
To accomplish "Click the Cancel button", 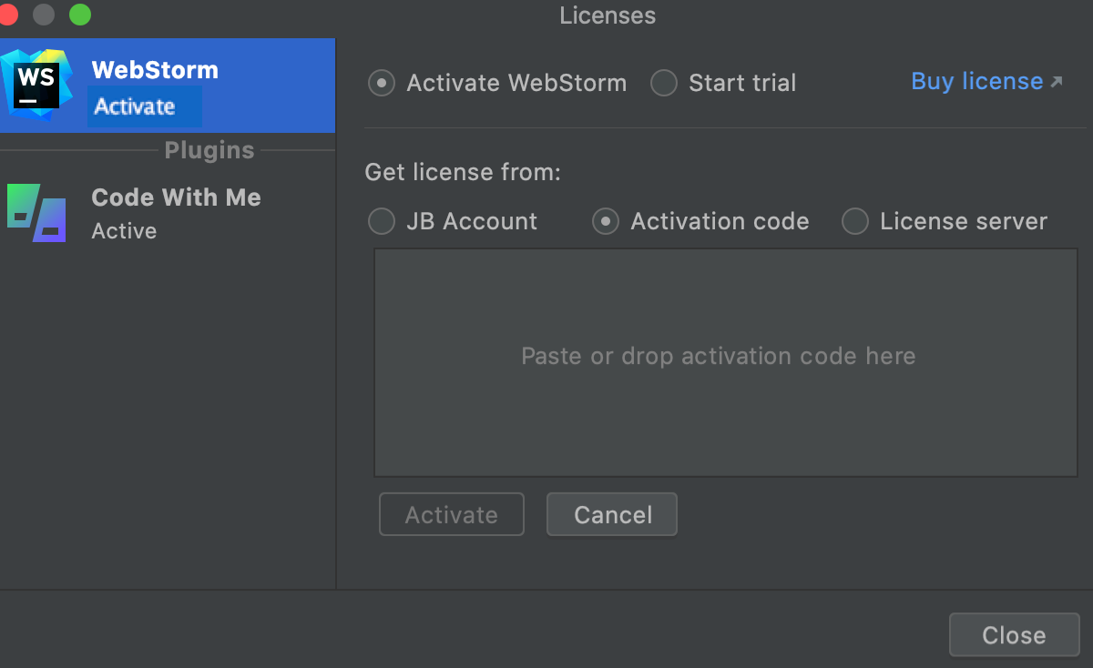I will [612, 515].
